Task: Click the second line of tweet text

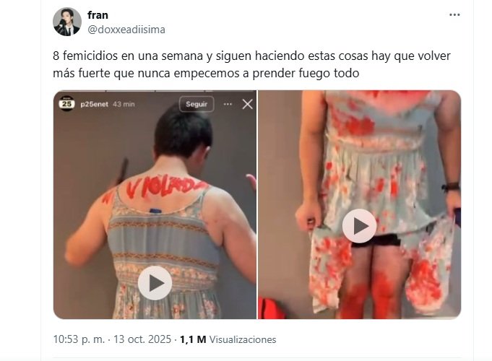Action: point(206,74)
